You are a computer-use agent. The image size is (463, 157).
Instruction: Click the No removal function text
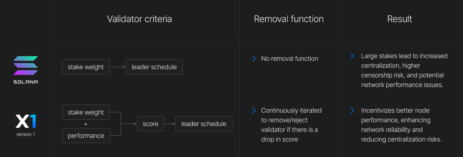pos(289,59)
